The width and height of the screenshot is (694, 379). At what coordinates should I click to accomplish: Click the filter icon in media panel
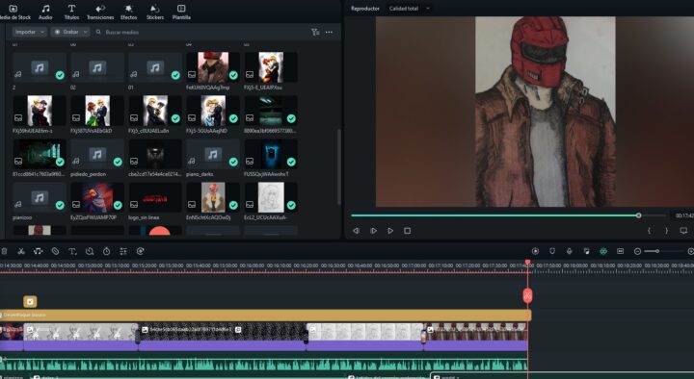(315, 32)
